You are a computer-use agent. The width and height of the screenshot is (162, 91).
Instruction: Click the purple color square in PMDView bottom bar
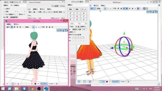107,82
